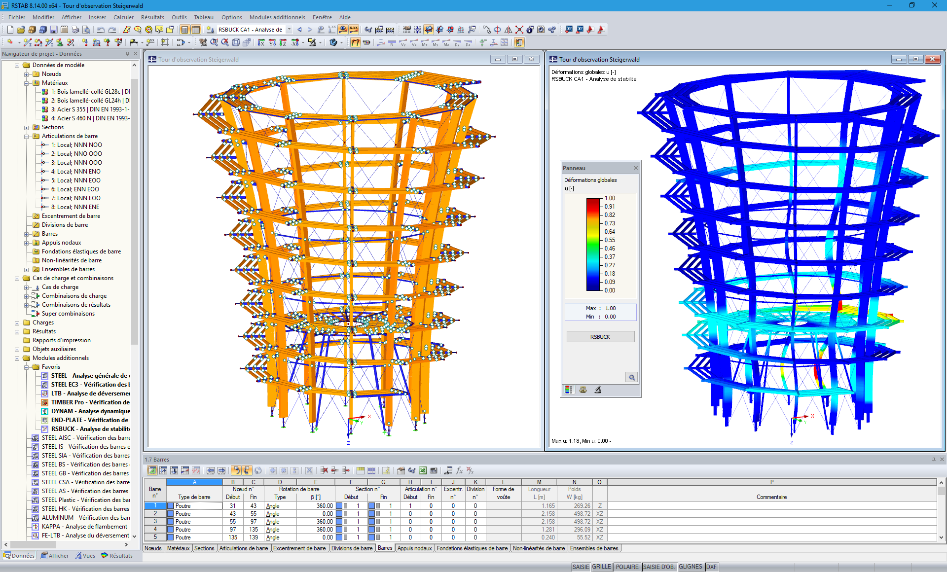This screenshot has width=947, height=572.
Task: Click the magnifier icon in Panneau
Action: coord(631,377)
